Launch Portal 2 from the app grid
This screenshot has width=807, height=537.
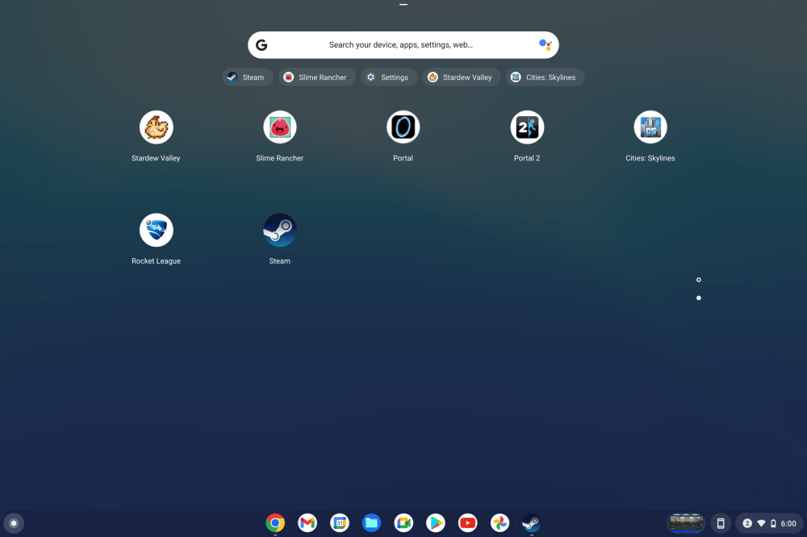[527, 127]
